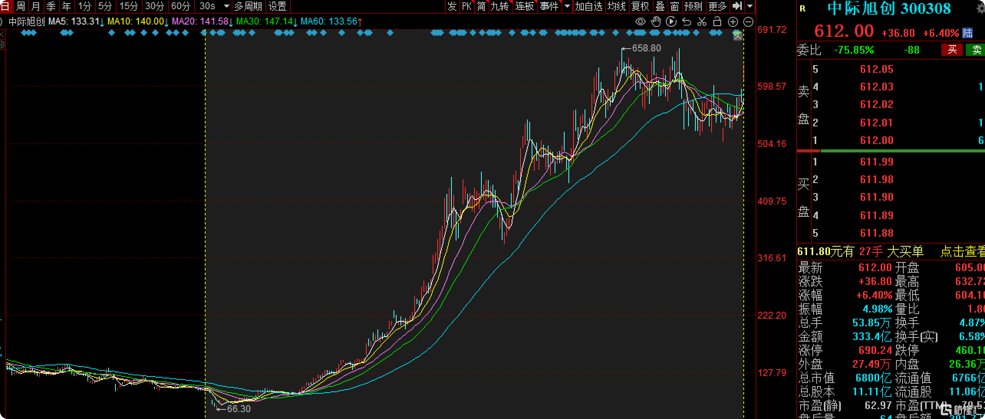Click the buy level 1 price 611.99
The width and height of the screenshot is (985, 419).
pos(876,162)
